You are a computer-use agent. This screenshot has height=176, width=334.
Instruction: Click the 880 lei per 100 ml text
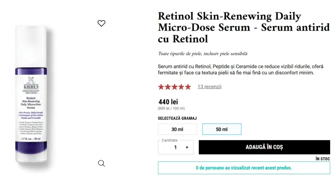[x=171, y=108]
